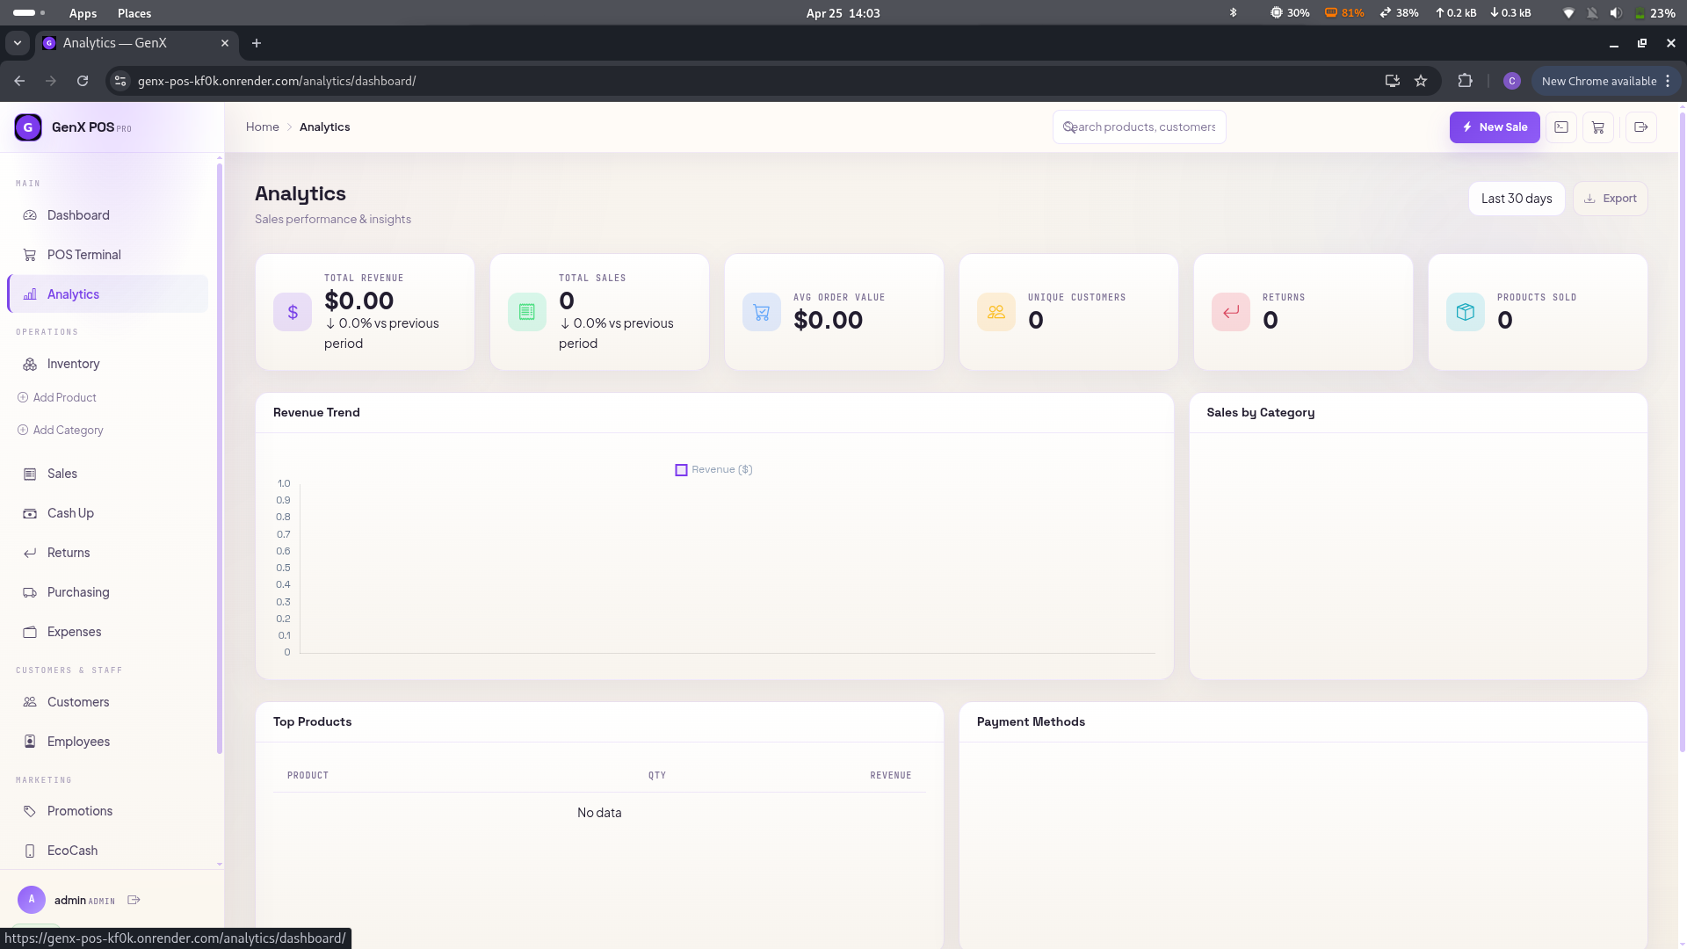Image resolution: width=1687 pixels, height=949 pixels.
Task: Click the POS Terminal cart icon
Action: (30, 255)
